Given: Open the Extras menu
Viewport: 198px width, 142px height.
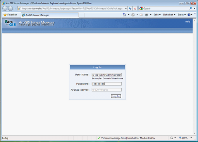Looking at the screenshot, I should click(182, 15).
